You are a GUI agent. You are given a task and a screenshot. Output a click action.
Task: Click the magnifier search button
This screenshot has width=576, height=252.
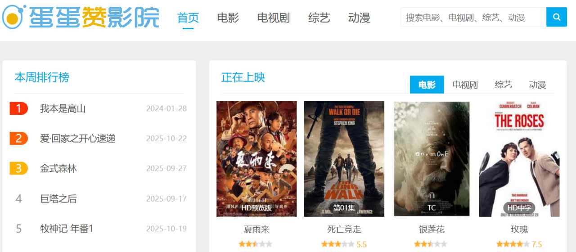pos(557,17)
